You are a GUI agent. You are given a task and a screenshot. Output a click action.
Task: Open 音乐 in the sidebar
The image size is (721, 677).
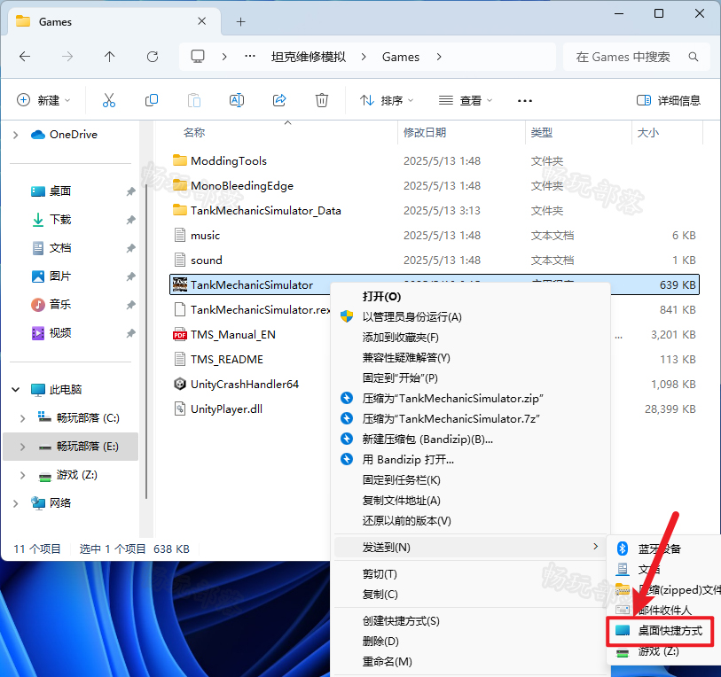pos(60,305)
